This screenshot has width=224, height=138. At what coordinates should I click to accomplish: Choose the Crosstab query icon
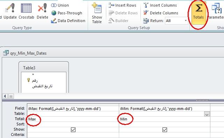(x=26, y=11)
